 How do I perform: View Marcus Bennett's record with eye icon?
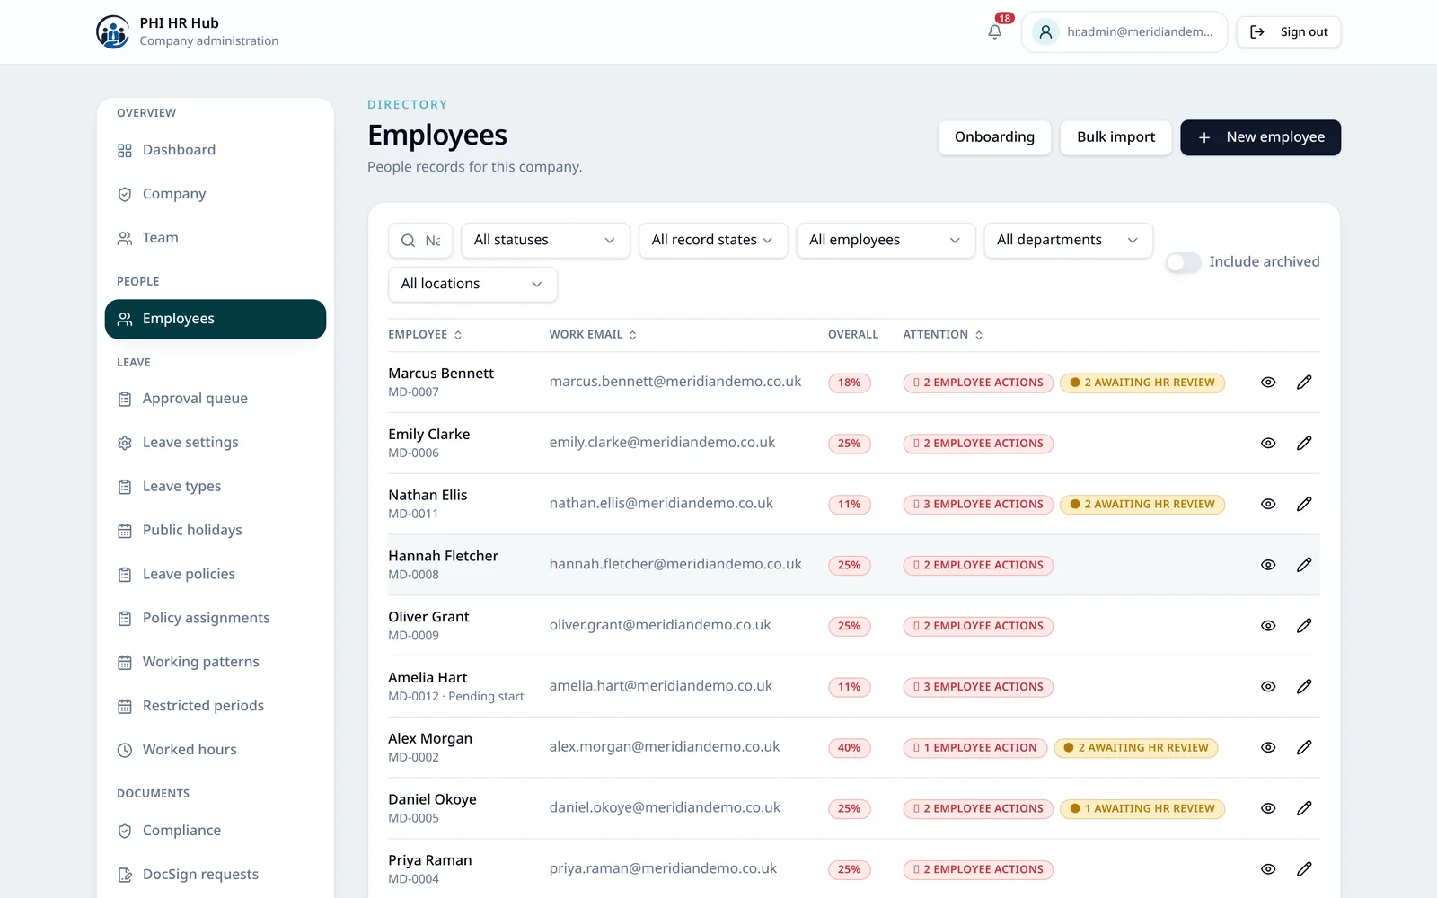click(x=1268, y=383)
